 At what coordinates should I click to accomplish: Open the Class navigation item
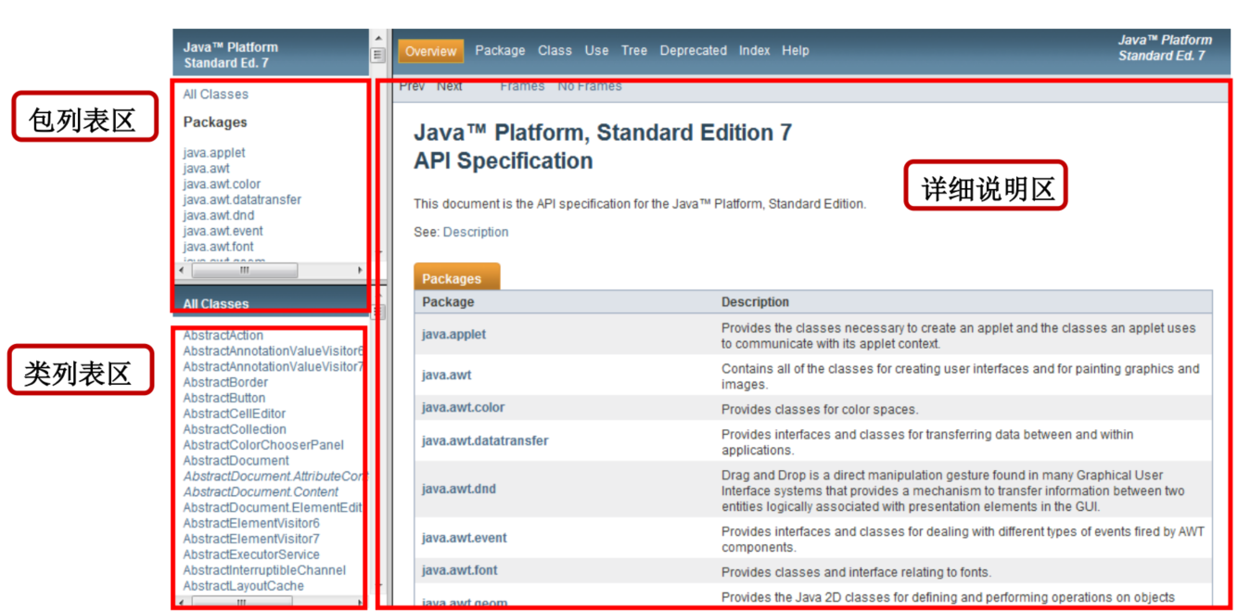pos(555,51)
